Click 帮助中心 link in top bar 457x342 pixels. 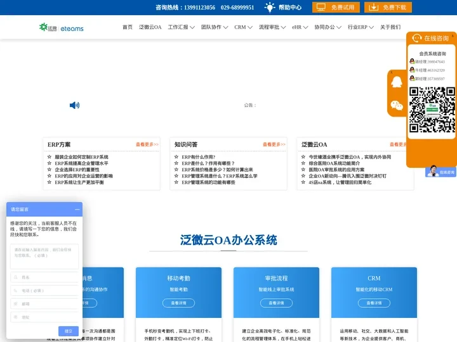pos(289,7)
